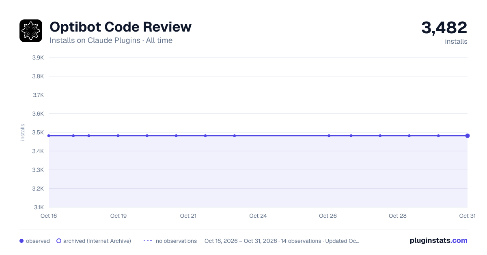Click the 3.5K y-axis label
This screenshot has width=487, height=255.
coord(38,132)
